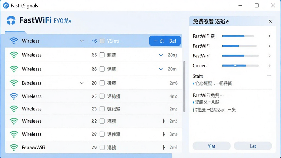The height and width of the screenshot is (158, 281).
Task: Click the blue Wi-Fi icon of the 4mb row
Action: pos(14,96)
